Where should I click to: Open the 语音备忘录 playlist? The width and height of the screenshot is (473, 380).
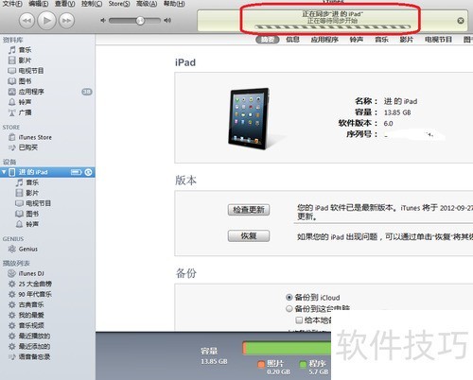point(34,356)
